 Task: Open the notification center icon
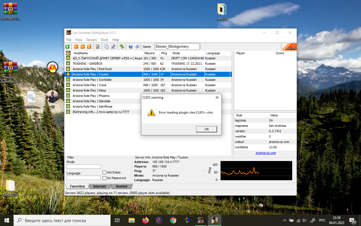coord(353,221)
